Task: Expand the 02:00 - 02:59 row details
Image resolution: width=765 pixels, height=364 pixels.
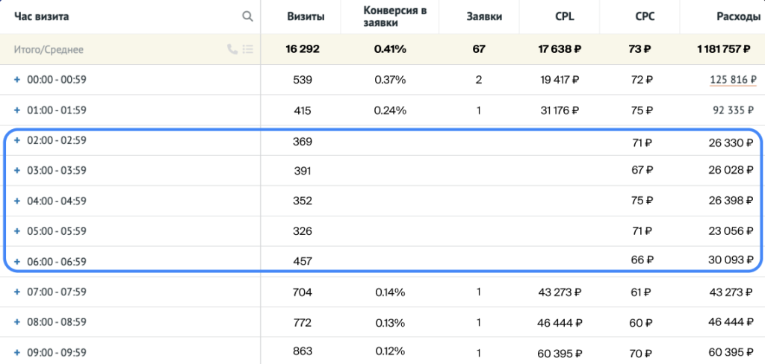Action: 17,140
